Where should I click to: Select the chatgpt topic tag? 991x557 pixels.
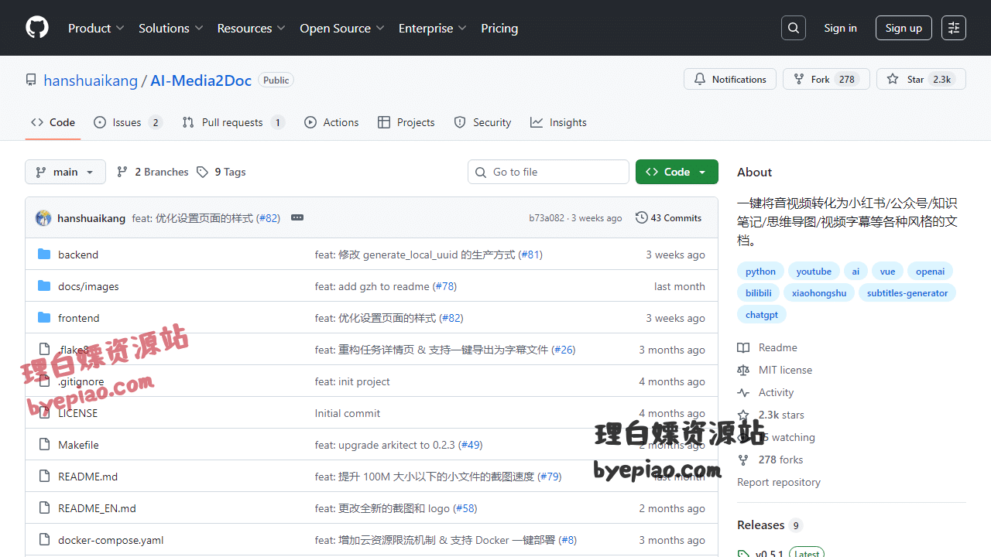[762, 315]
